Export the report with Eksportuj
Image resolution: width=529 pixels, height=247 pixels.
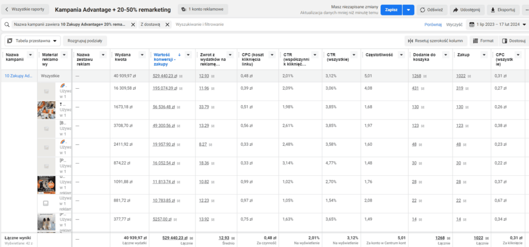click(x=503, y=10)
